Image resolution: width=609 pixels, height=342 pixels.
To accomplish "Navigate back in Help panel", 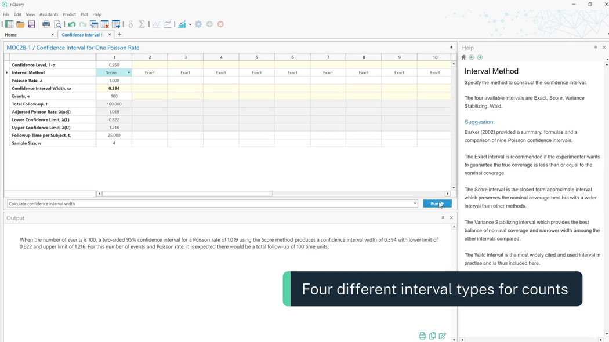I will point(472,57).
